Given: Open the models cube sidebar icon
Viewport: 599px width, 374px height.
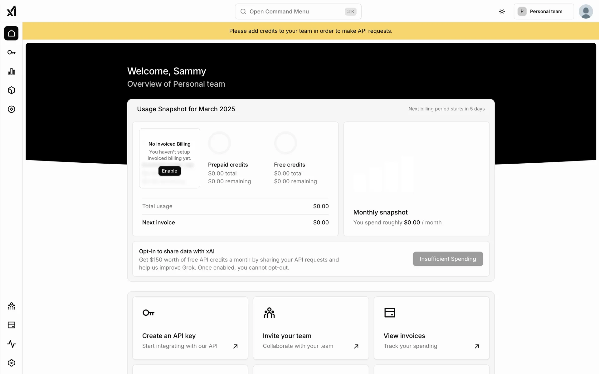Looking at the screenshot, I should [11, 90].
